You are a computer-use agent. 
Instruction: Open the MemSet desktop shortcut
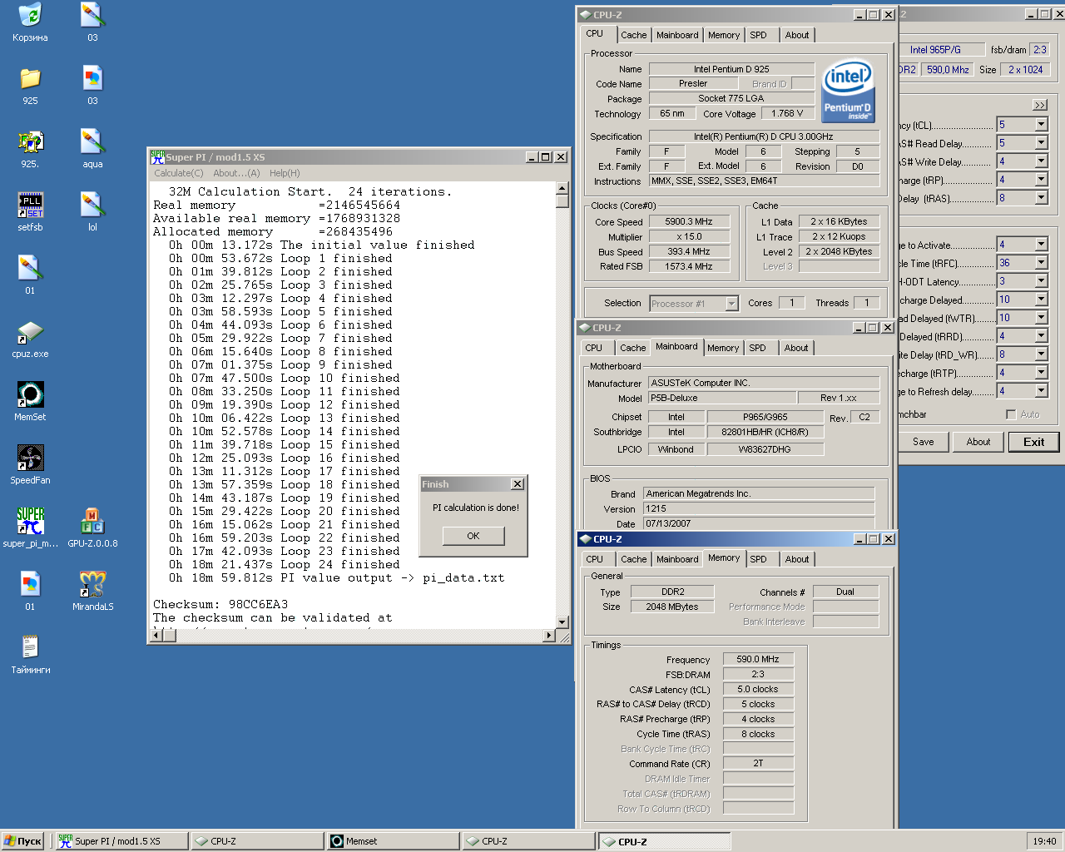point(30,401)
